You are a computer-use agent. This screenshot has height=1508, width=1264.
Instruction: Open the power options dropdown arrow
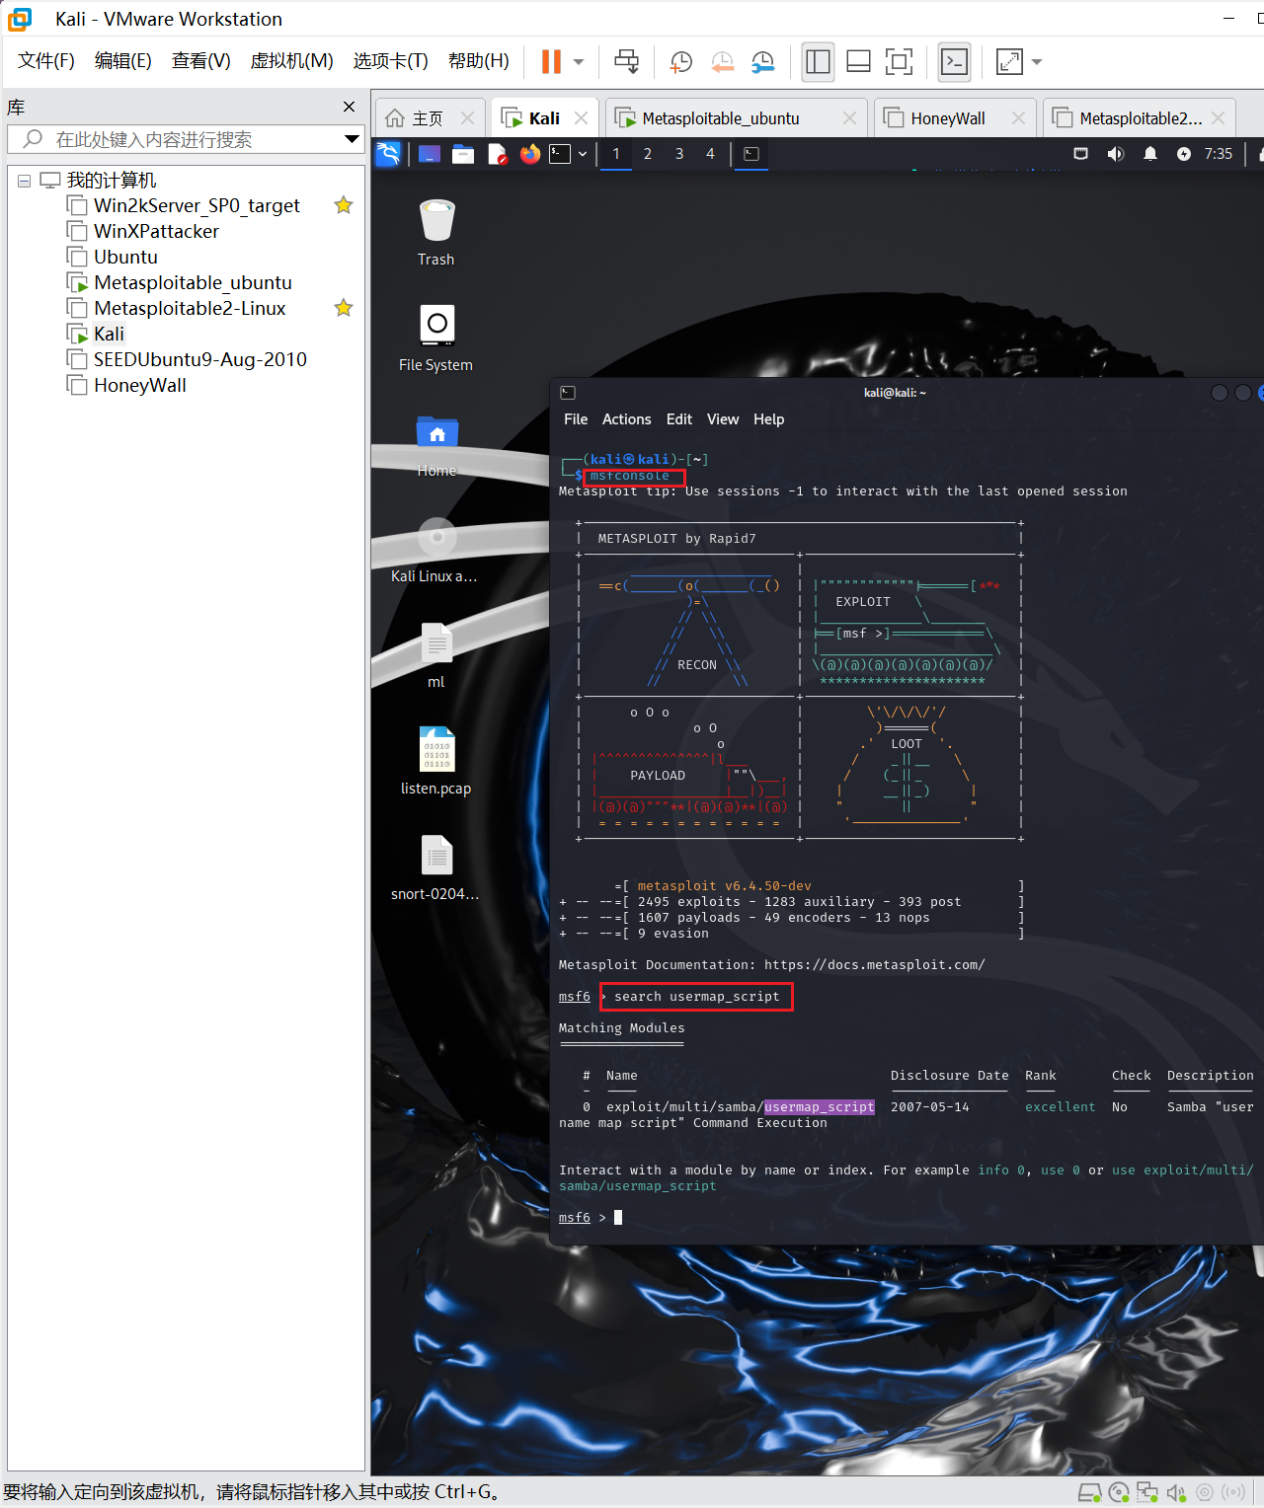click(x=579, y=61)
